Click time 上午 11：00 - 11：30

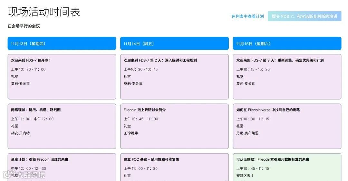tap(140, 168)
